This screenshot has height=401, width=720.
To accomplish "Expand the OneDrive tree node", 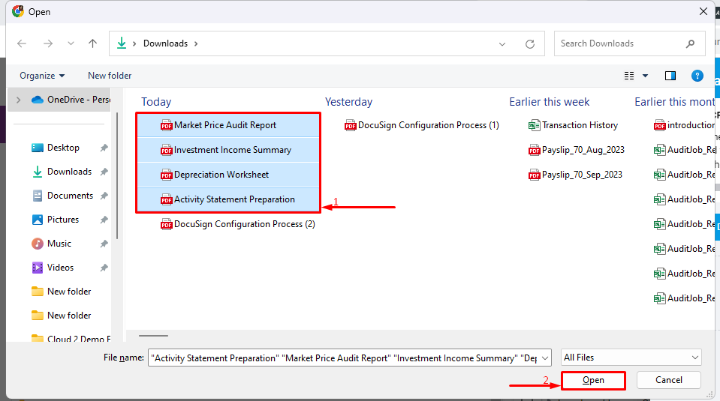I will [18, 99].
